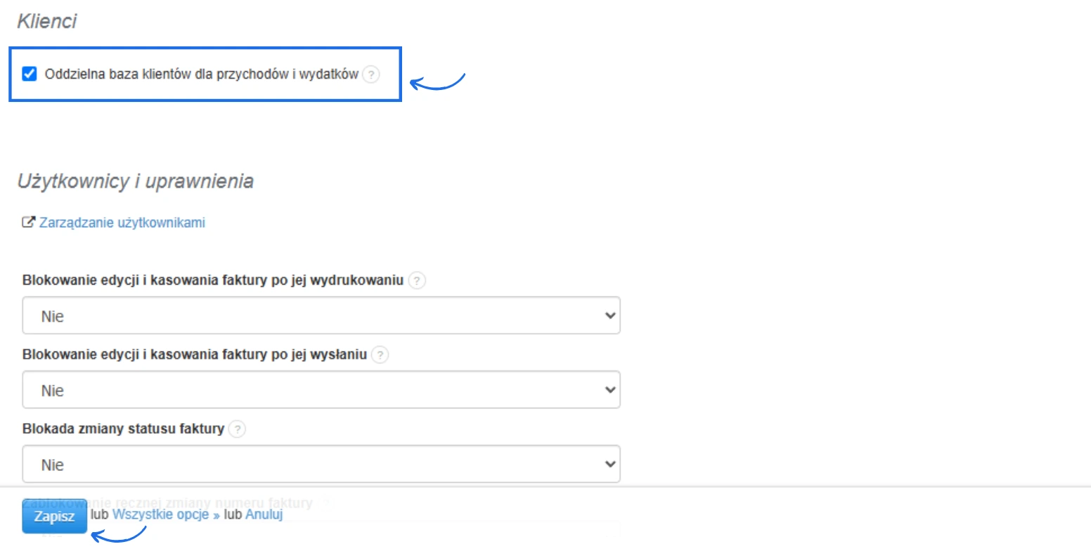The width and height of the screenshot is (1091, 556).
Task: Click help icon for lock after sending
Action: (380, 355)
